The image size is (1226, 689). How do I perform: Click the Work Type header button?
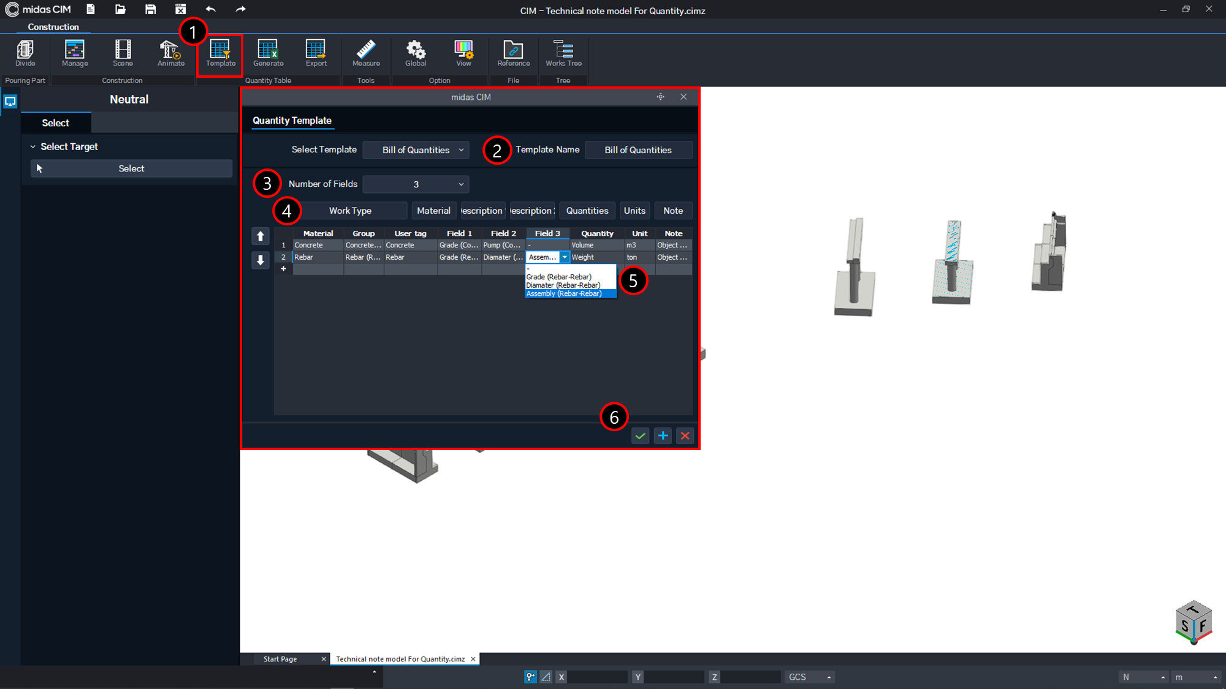pos(350,211)
